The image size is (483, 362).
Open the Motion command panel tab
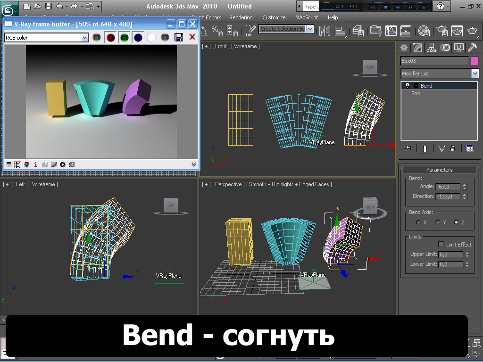point(445,48)
